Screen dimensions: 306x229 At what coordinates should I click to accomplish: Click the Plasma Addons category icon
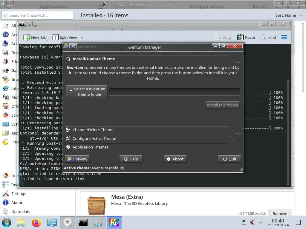(x=6, y=142)
